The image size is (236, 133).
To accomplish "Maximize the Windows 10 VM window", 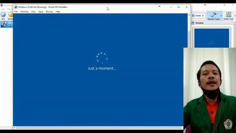I will coord(178,7).
